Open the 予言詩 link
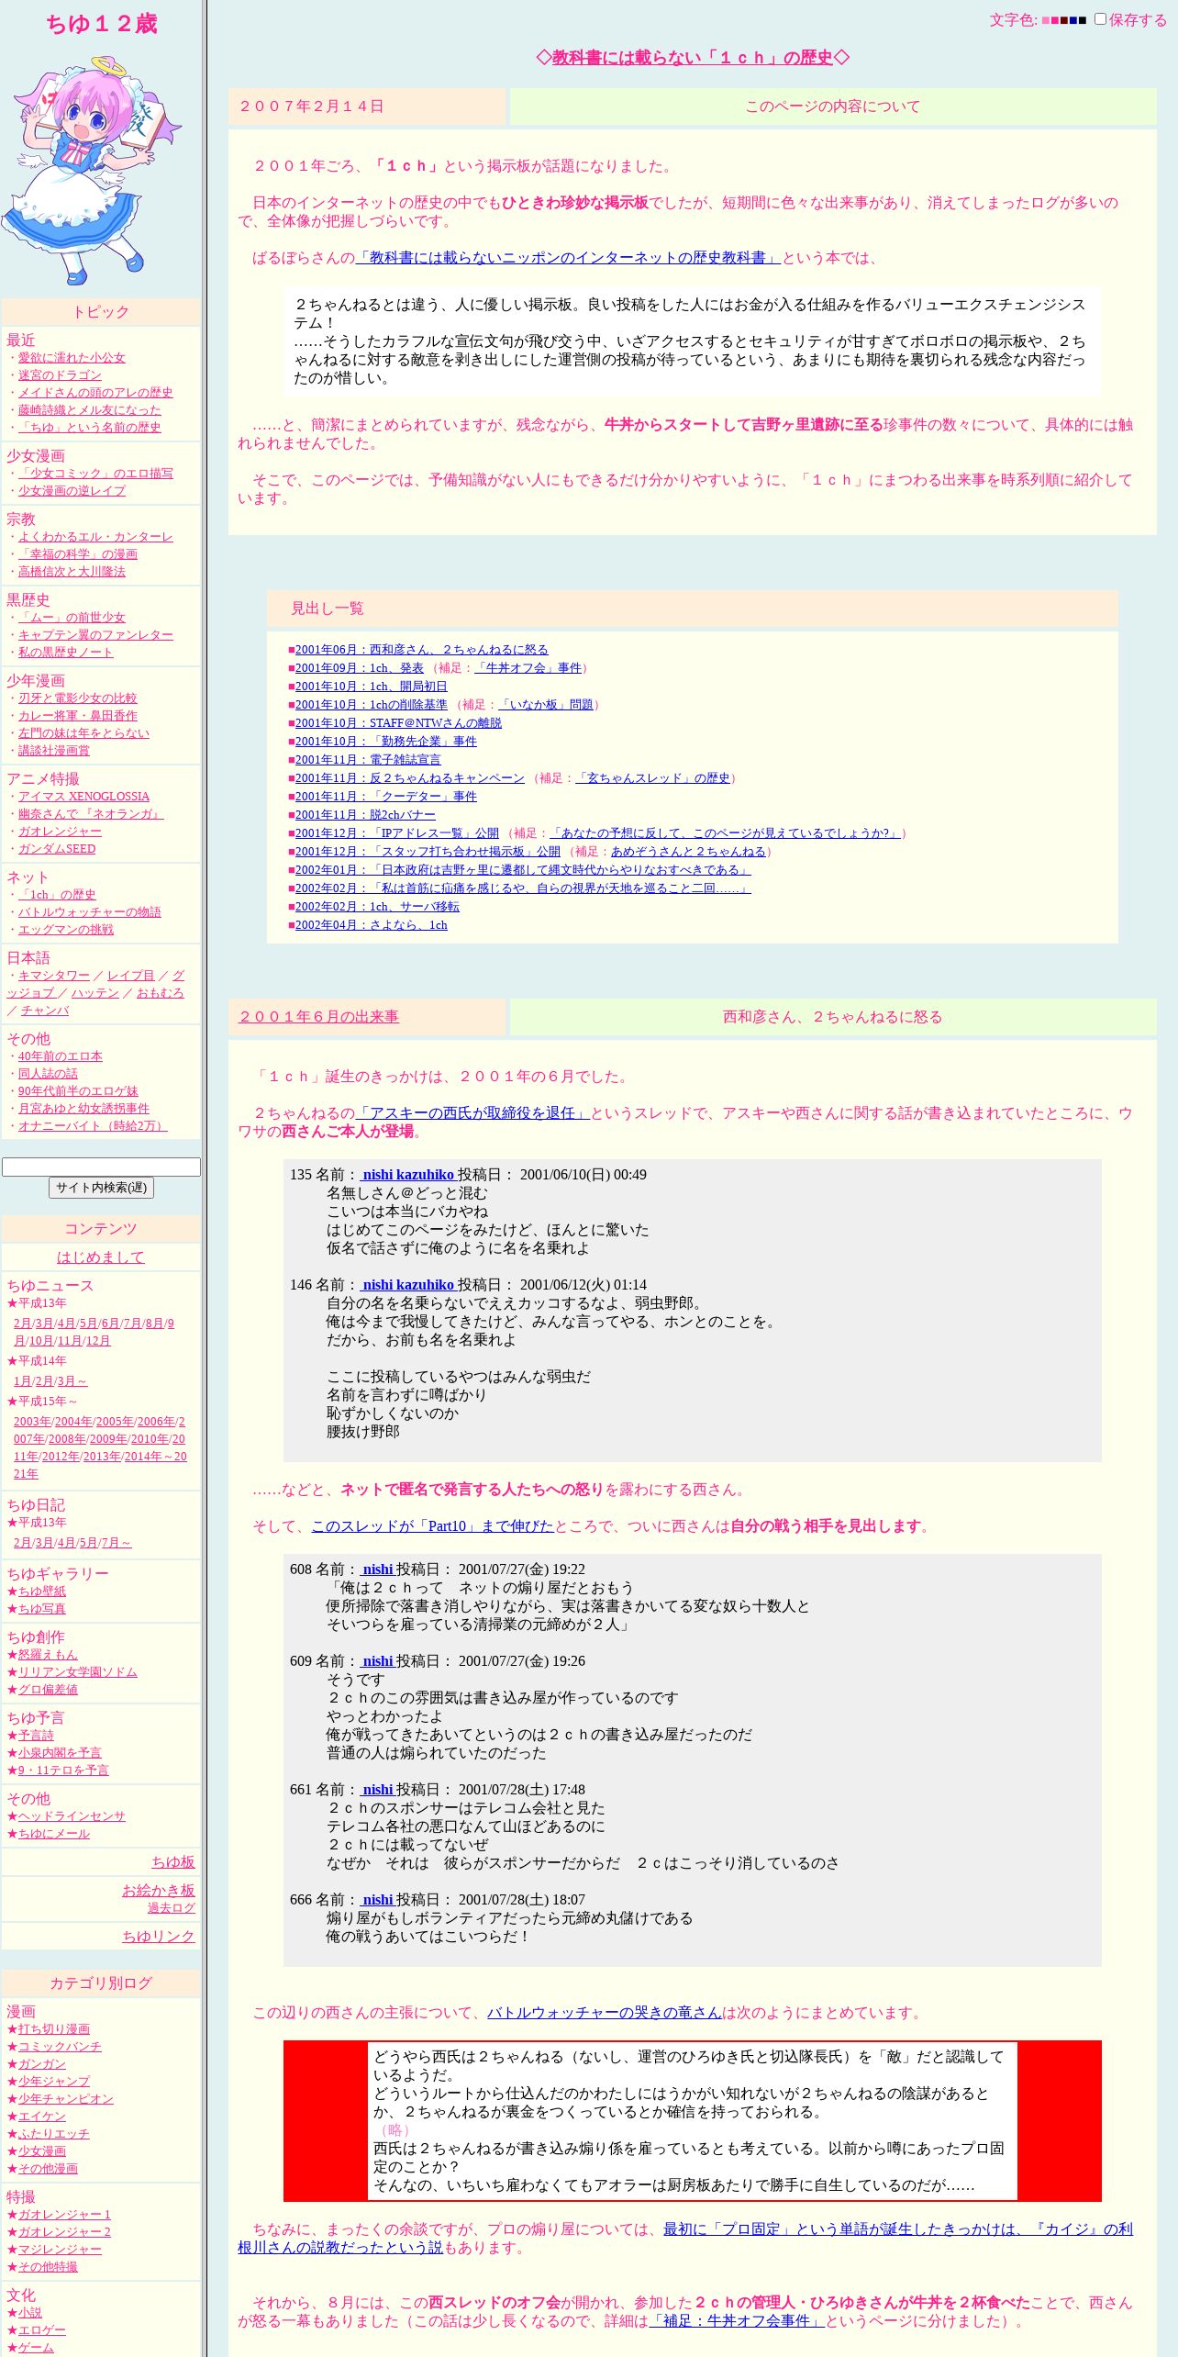 36,1736
